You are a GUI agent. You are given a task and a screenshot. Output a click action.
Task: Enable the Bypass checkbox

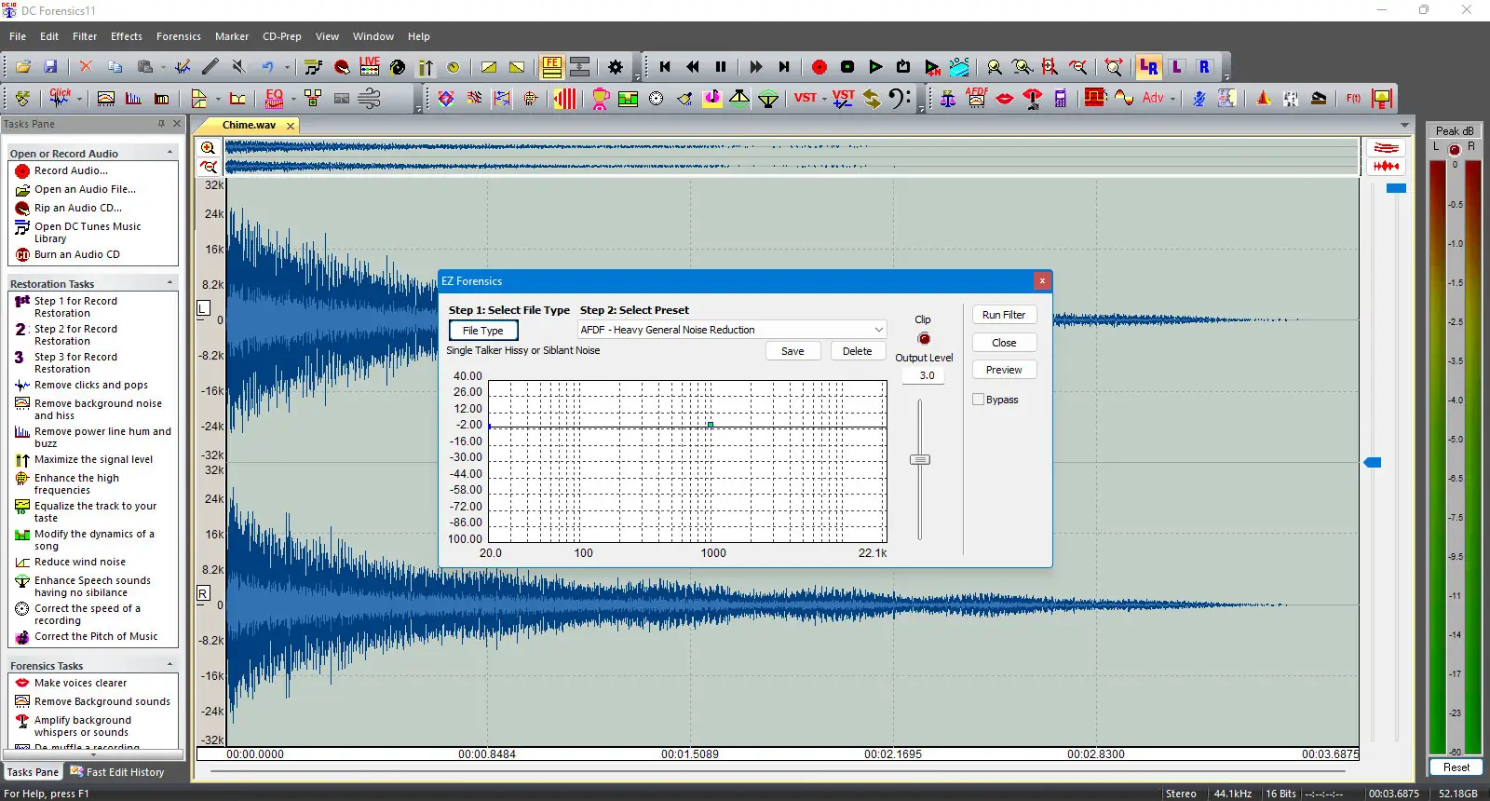click(x=978, y=400)
